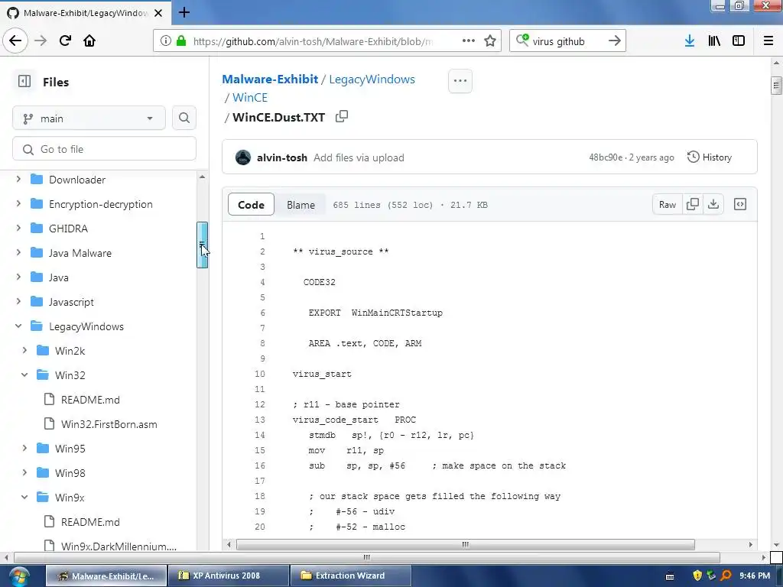Screen dimensions: 783x587
Task: Open Win32.FirstBorn.asm file
Action: coord(109,424)
